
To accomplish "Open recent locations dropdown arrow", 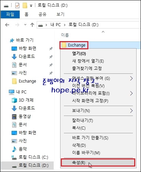I will coord(25,24).
